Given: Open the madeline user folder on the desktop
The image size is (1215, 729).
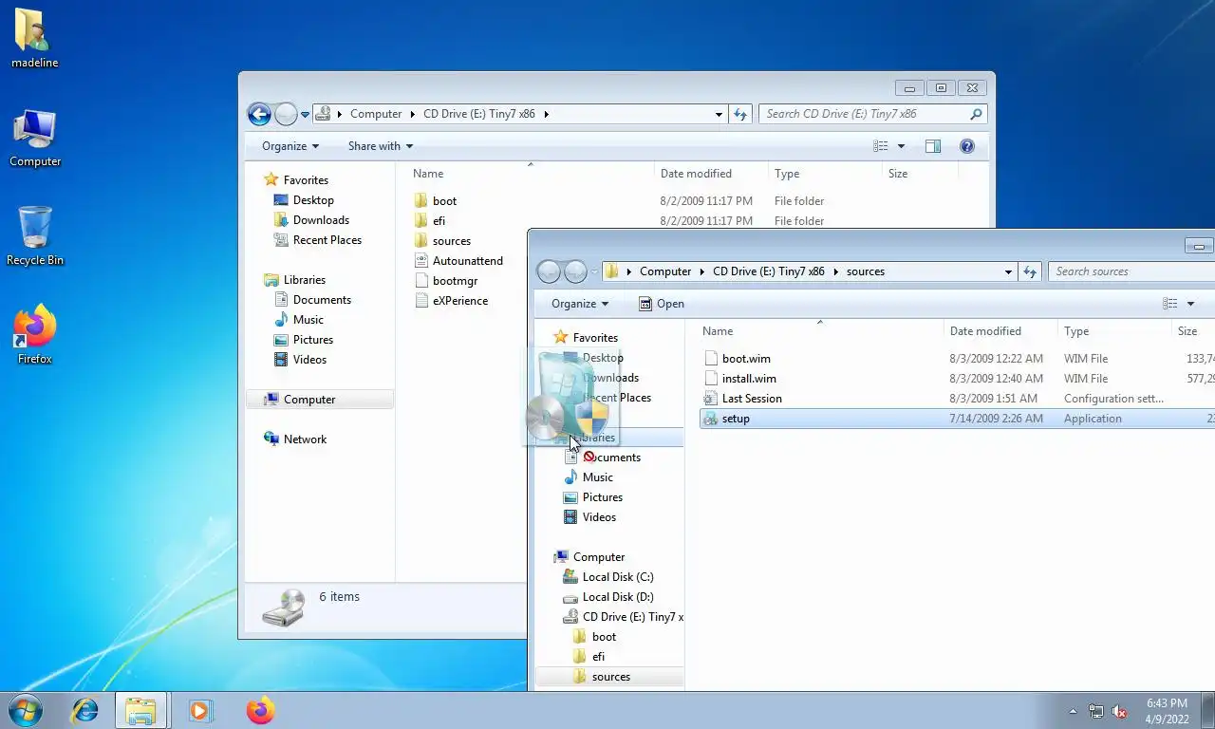Looking at the screenshot, I should tap(35, 39).
